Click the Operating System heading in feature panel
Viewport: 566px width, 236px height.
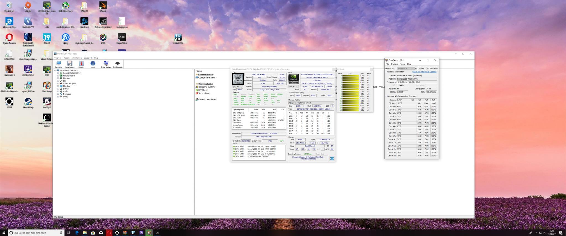pos(205,84)
